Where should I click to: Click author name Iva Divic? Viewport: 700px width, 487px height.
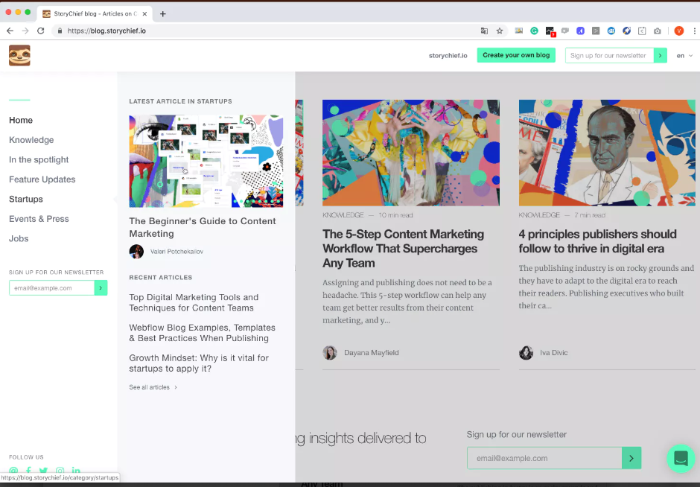click(554, 353)
